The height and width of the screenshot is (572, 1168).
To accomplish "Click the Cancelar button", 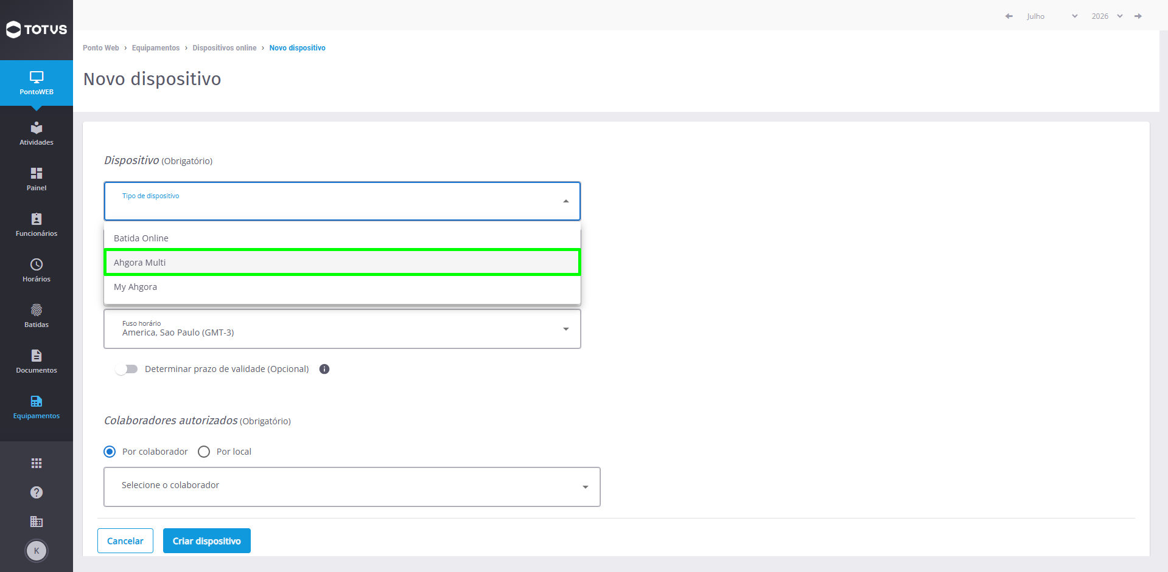I will pyautogui.click(x=125, y=541).
